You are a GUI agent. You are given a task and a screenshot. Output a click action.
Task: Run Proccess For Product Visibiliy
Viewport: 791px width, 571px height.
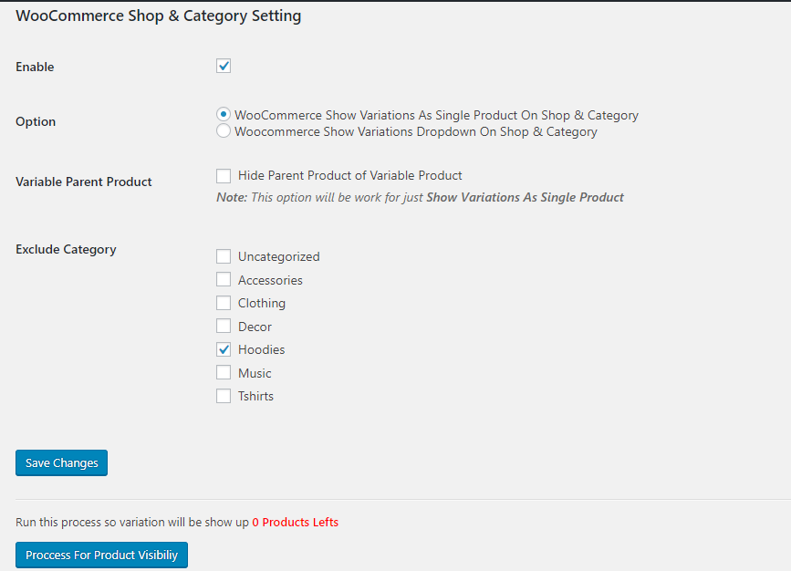101,555
